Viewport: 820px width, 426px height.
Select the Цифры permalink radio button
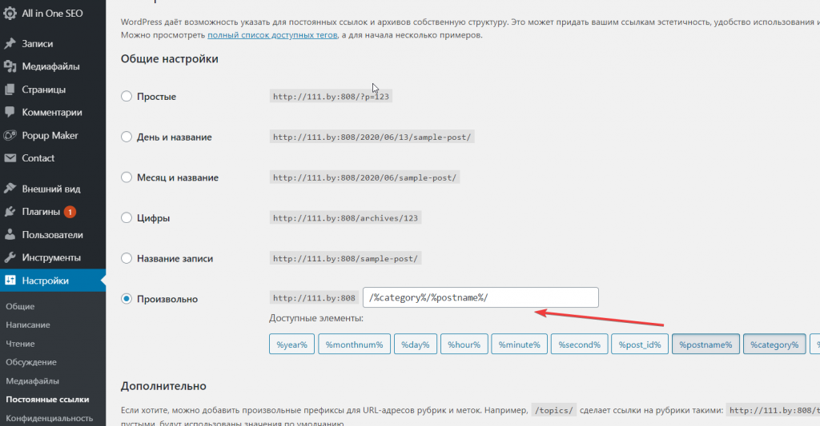127,218
